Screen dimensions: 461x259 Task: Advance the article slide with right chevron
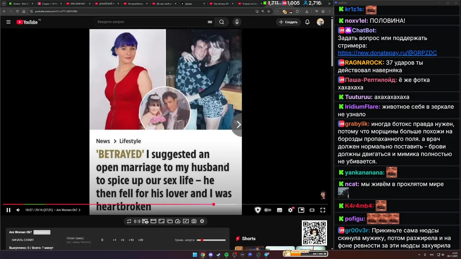pyautogui.click(x=238, y=124)
